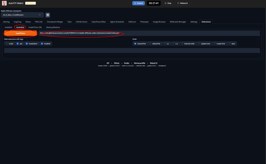This screenshot has width=266, height=164.
Task: Click the Medium badge in the header
Action: pos(30,3)
